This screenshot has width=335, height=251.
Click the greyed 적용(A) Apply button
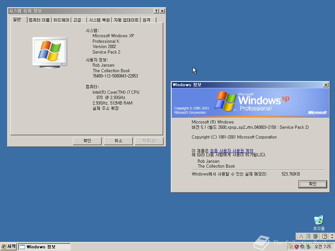click(149, 141)
